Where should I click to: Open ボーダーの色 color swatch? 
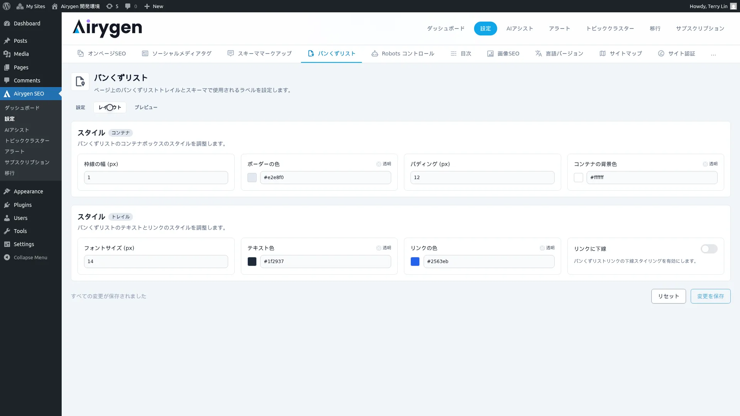coord(252,178)
